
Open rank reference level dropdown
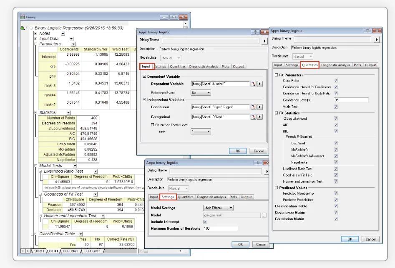[201, 131]
